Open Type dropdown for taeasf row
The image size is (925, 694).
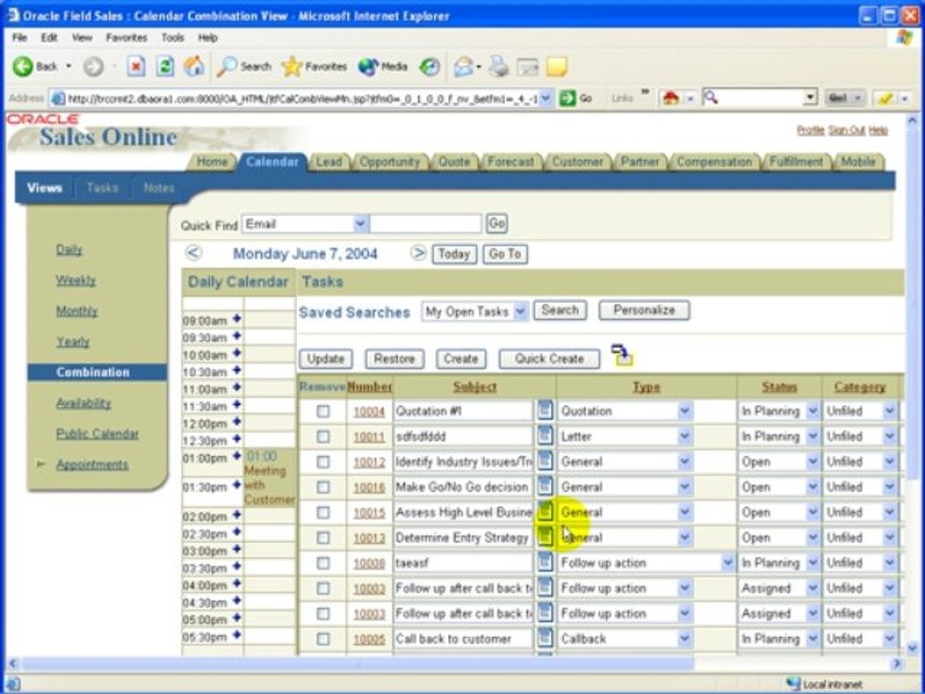point(728,563)
